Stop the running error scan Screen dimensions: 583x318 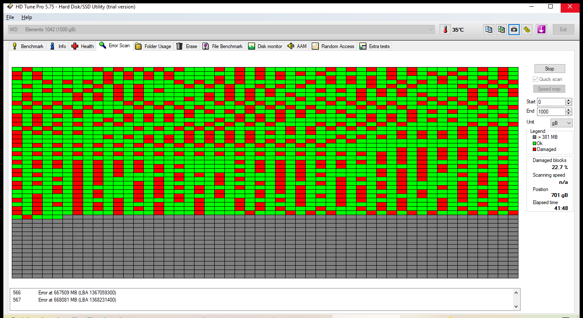click(549, 69)
